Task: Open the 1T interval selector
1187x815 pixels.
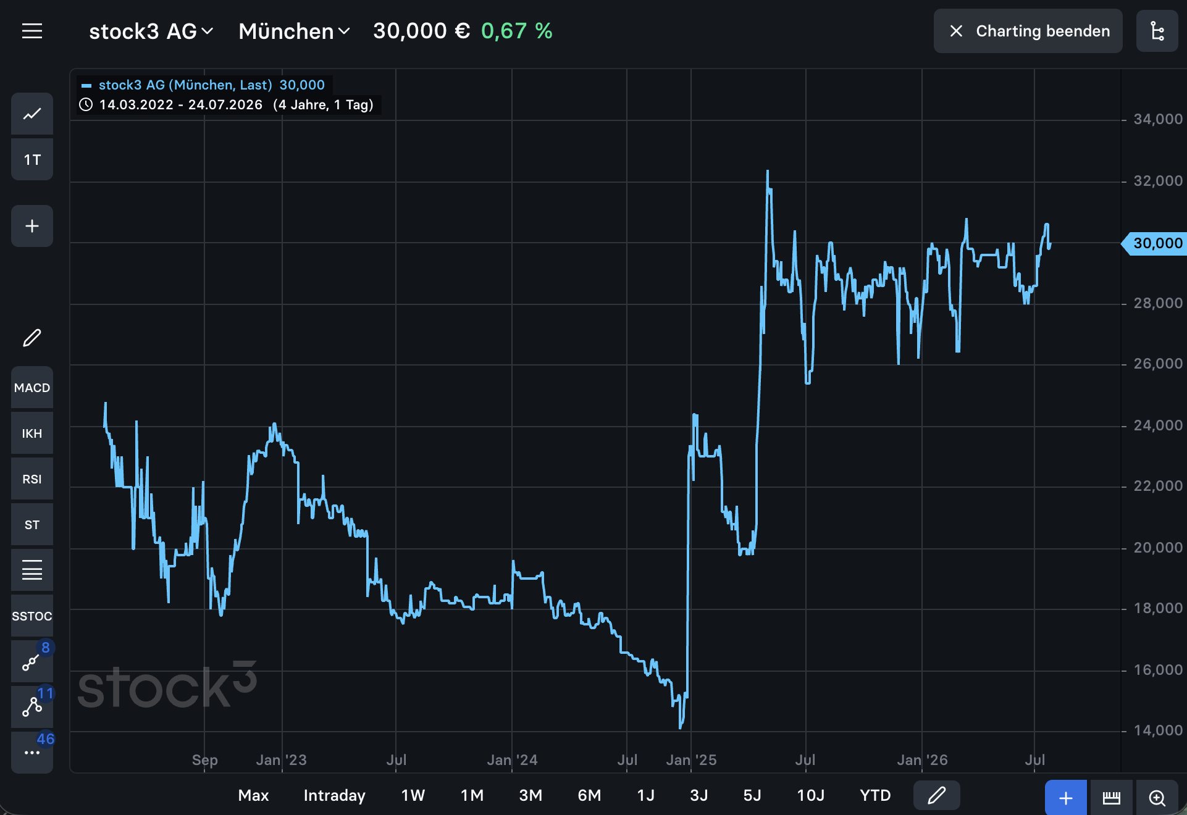Action: [x=32, y=159]
